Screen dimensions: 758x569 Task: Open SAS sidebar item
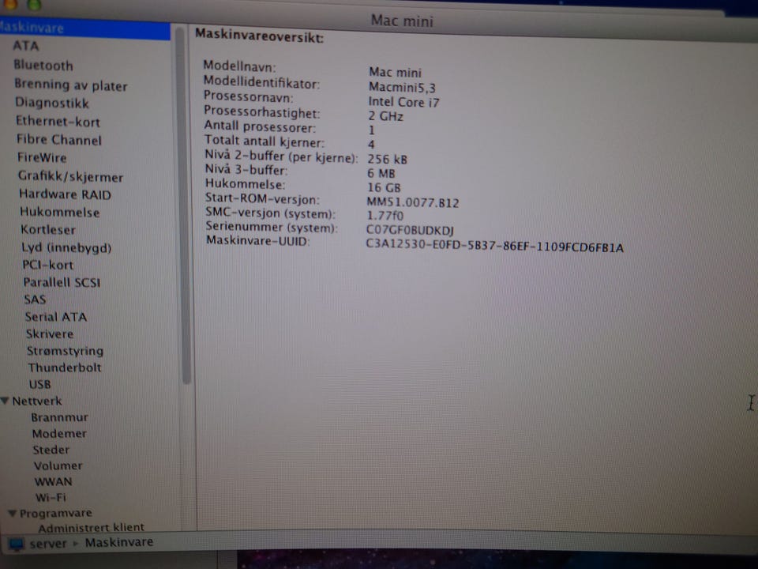pyautogui.click(x=36, y=300)
